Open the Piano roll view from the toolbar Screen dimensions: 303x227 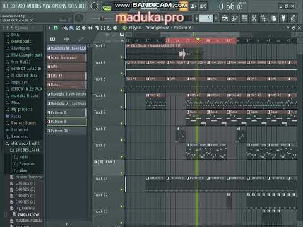234,18
